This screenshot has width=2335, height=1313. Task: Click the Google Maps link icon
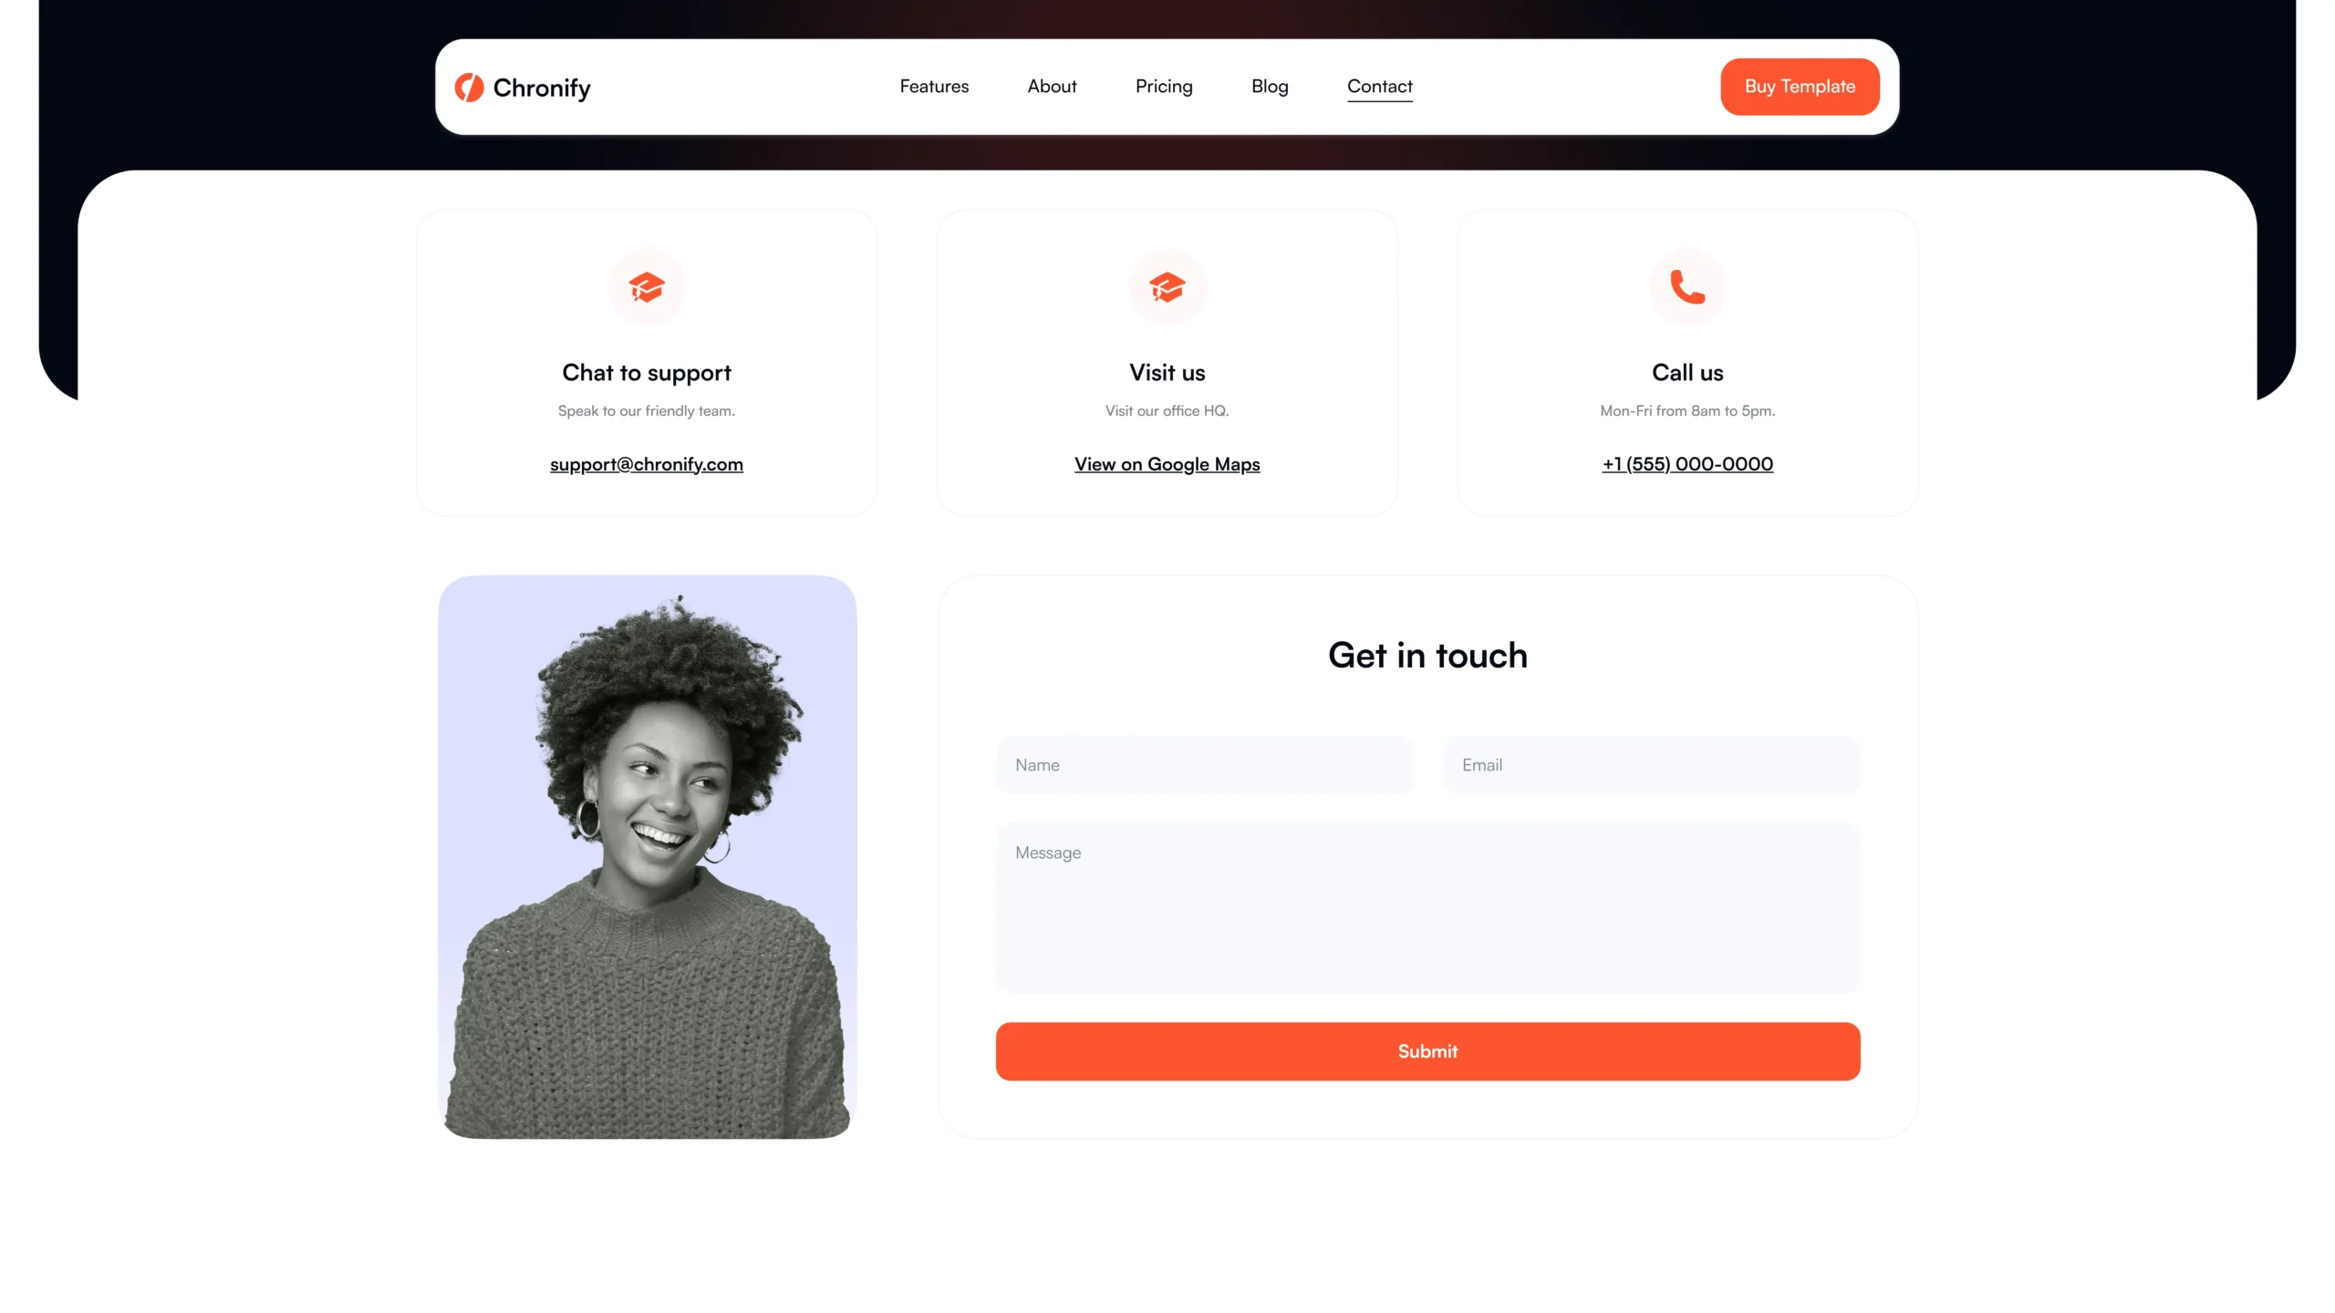point(1166,463)
